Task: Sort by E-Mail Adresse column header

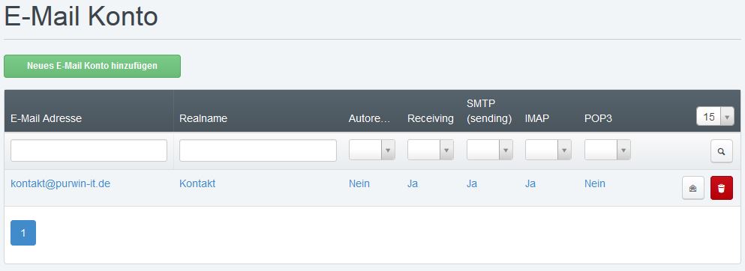Action: (x=46, y=118)
